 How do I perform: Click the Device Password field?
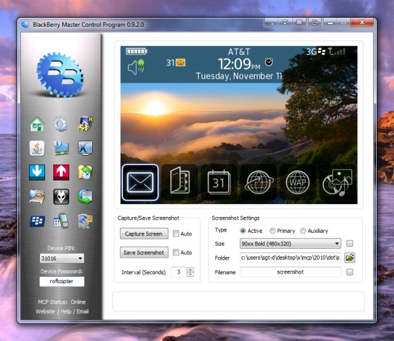pos(62,281)
